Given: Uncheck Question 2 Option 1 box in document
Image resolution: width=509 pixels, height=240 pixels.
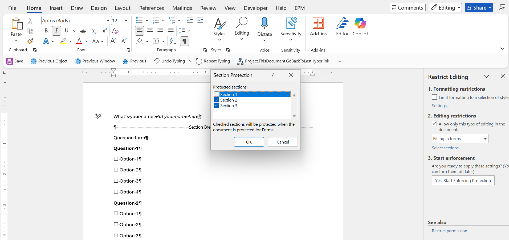Looking at the screenshot, I should pyautogui.click(x=116, y=214).
